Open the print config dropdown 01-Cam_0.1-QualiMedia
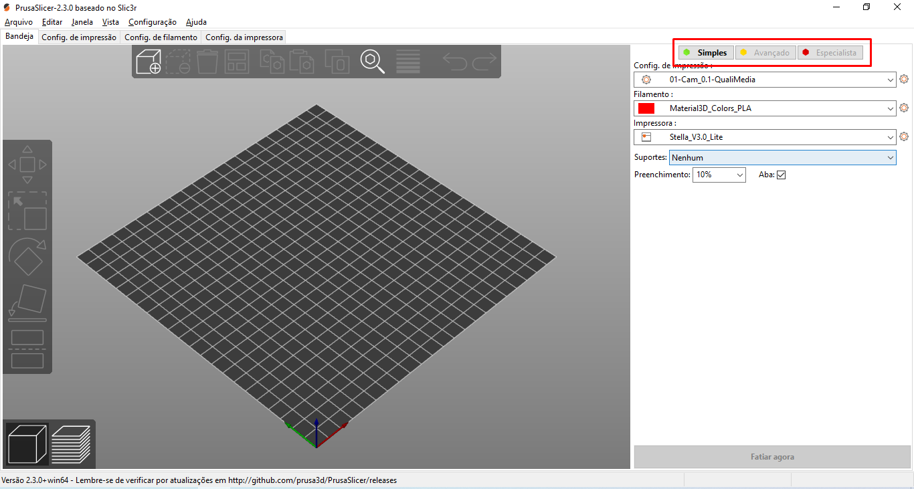Image resolution: width=914 pixels, height=489 pixels. point(765,80)
